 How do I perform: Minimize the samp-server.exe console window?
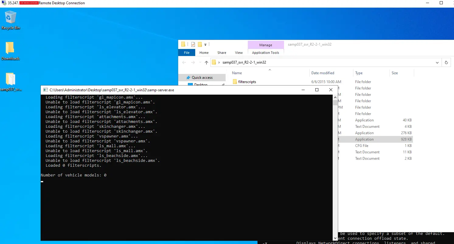[x=303, y=90]
